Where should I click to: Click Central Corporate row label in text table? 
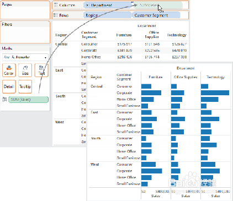point(89,51)
